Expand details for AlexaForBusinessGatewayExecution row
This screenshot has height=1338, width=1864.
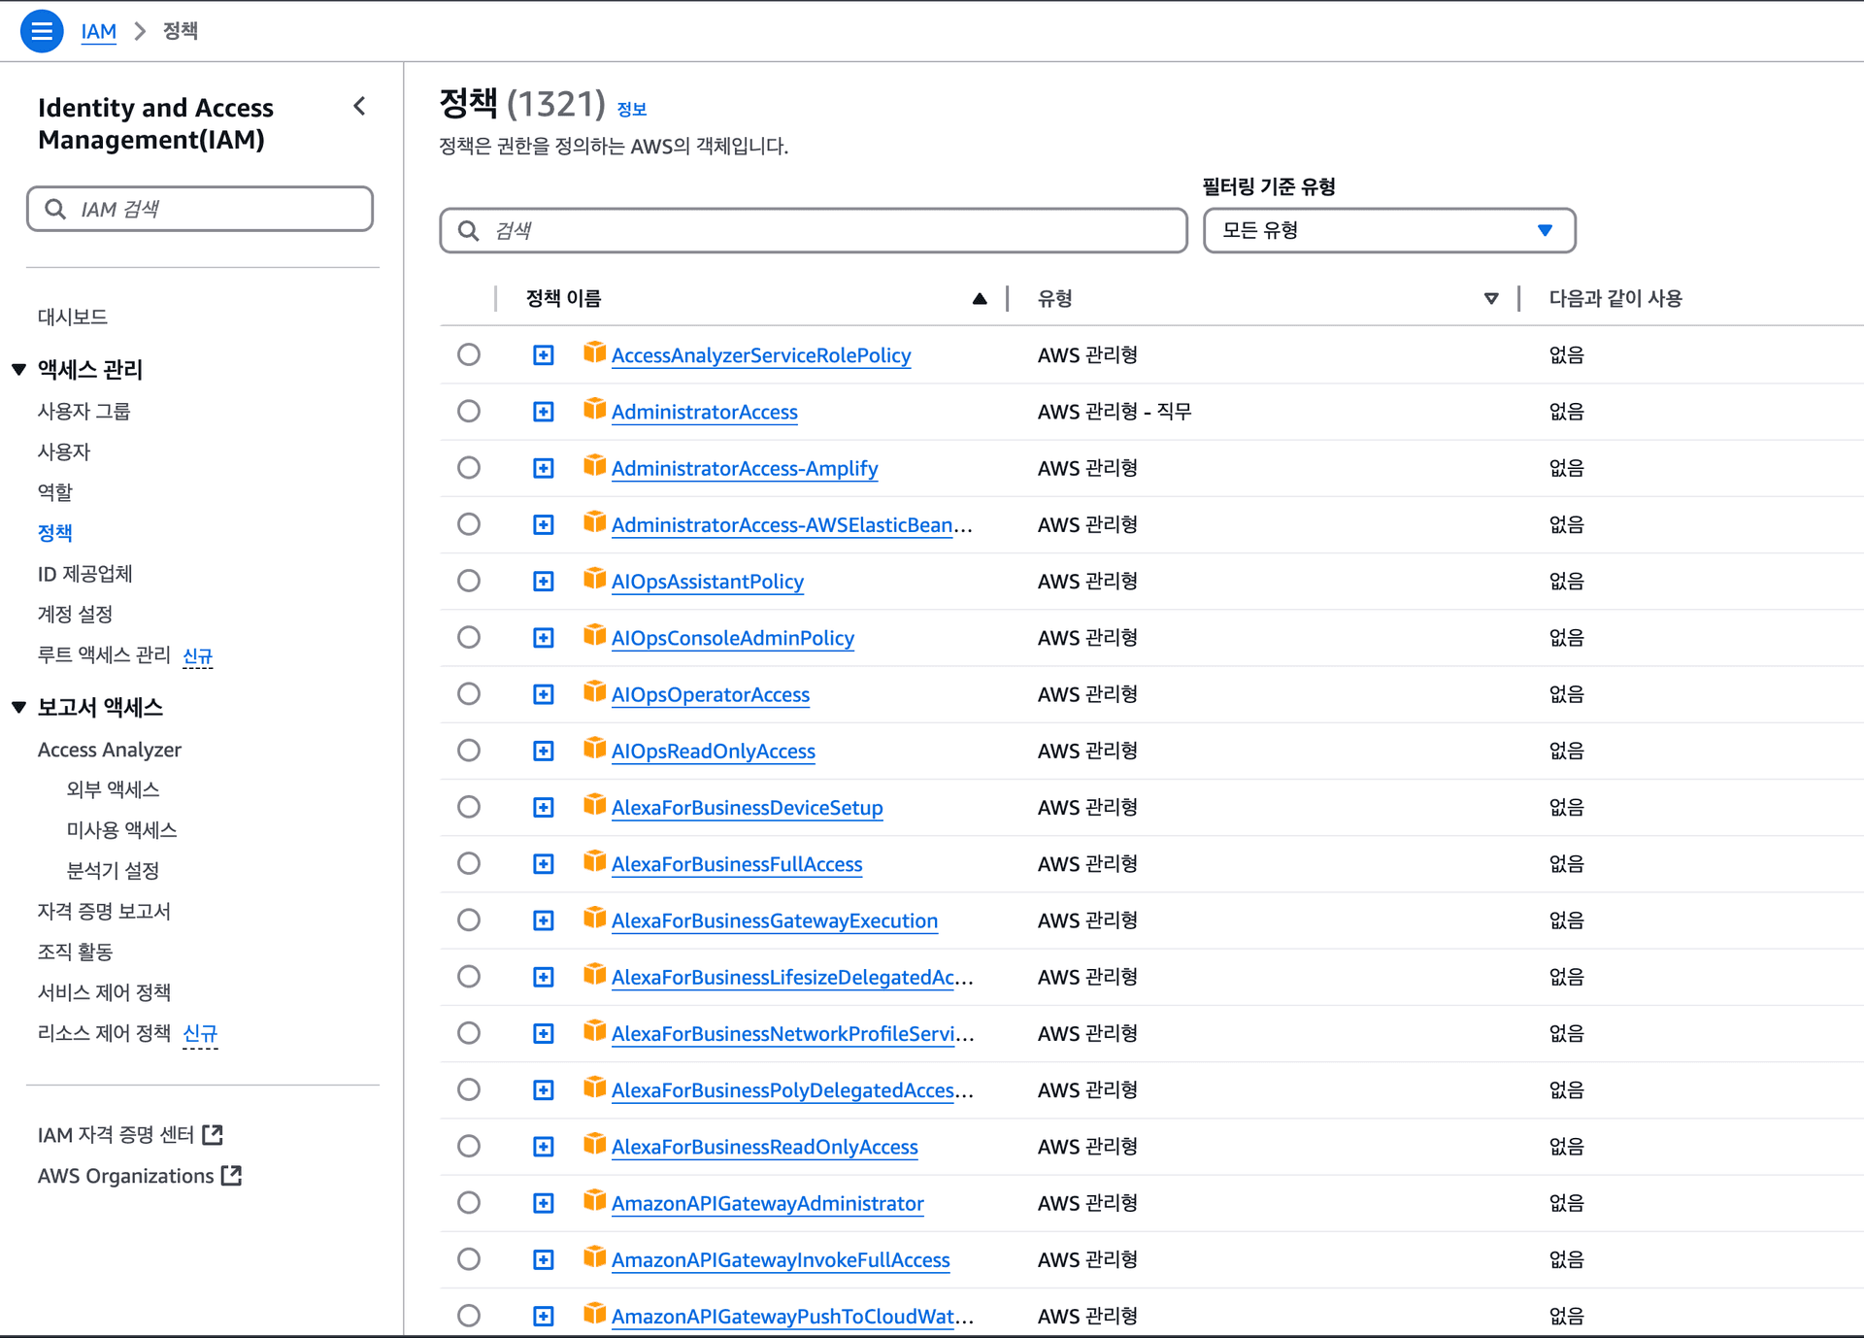point(544,920)
